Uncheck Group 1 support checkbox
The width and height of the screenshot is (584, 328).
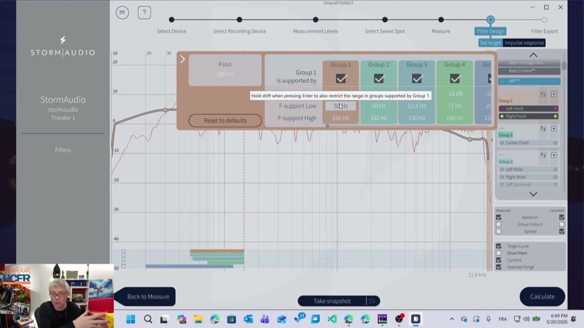tap(341, 79)
